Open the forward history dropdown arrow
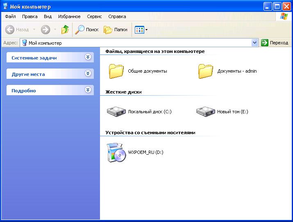 coord(55,30)
